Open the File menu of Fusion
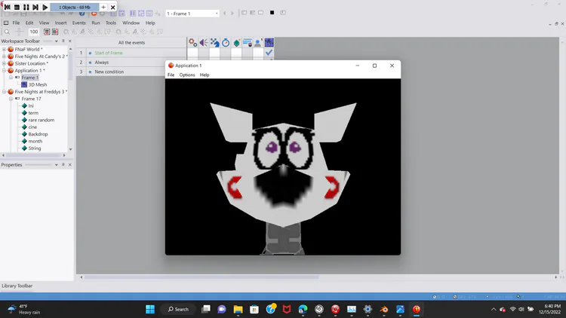This screenshot has height=318, width=566. click(17, 23)
